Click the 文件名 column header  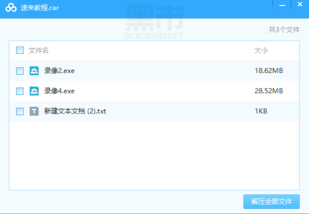[x=38, y=50]
